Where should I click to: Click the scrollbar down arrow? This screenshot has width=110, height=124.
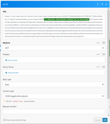108,115
